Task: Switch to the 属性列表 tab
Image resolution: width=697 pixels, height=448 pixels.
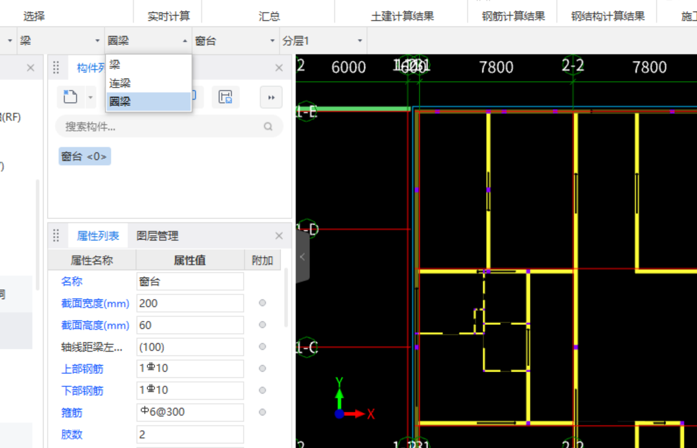Action: (x=98, y=236)
